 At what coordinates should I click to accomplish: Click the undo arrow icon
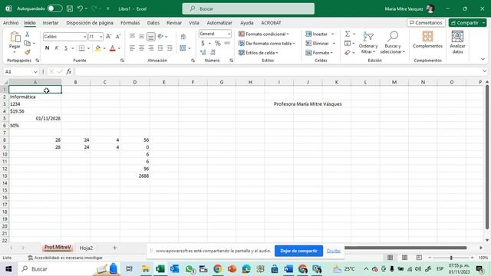pyautogui.click(x=80, y=8)
